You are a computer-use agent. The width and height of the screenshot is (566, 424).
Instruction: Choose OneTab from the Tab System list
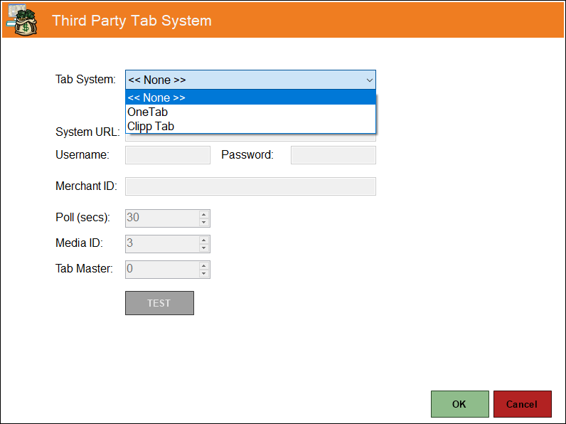(x=250, y=112)
